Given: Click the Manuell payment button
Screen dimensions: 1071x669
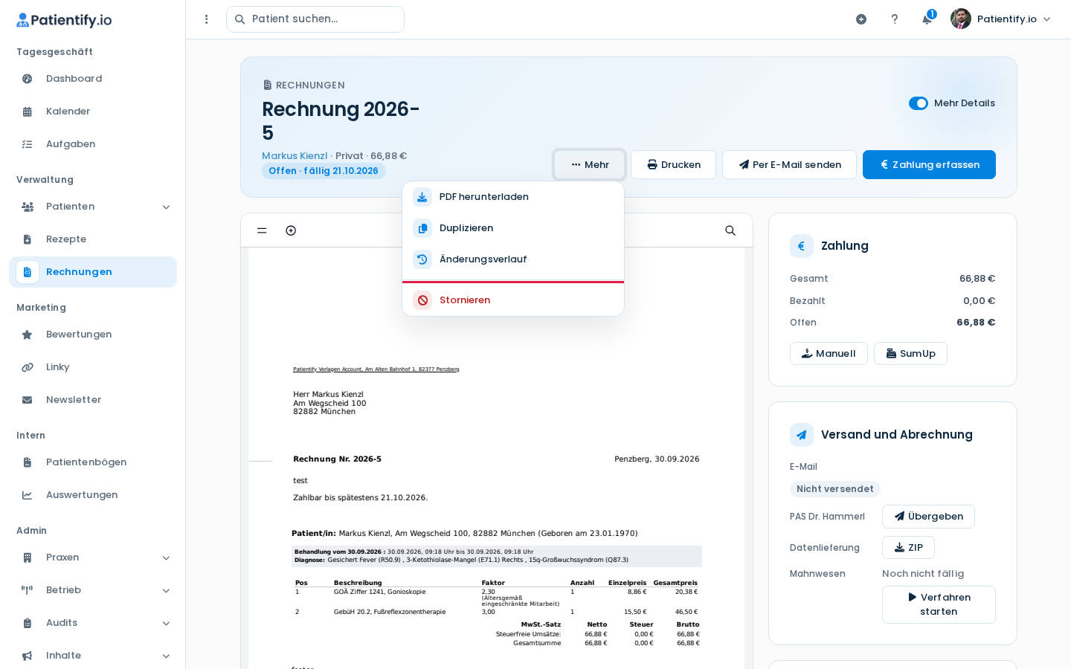Looking at the screenshot, I should coord(829,354).
